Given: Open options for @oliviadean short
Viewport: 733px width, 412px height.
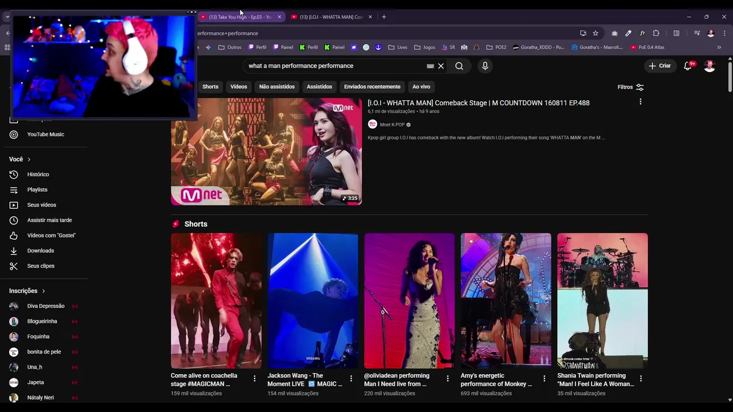Looking at the screenshot, I should [448, 378].
